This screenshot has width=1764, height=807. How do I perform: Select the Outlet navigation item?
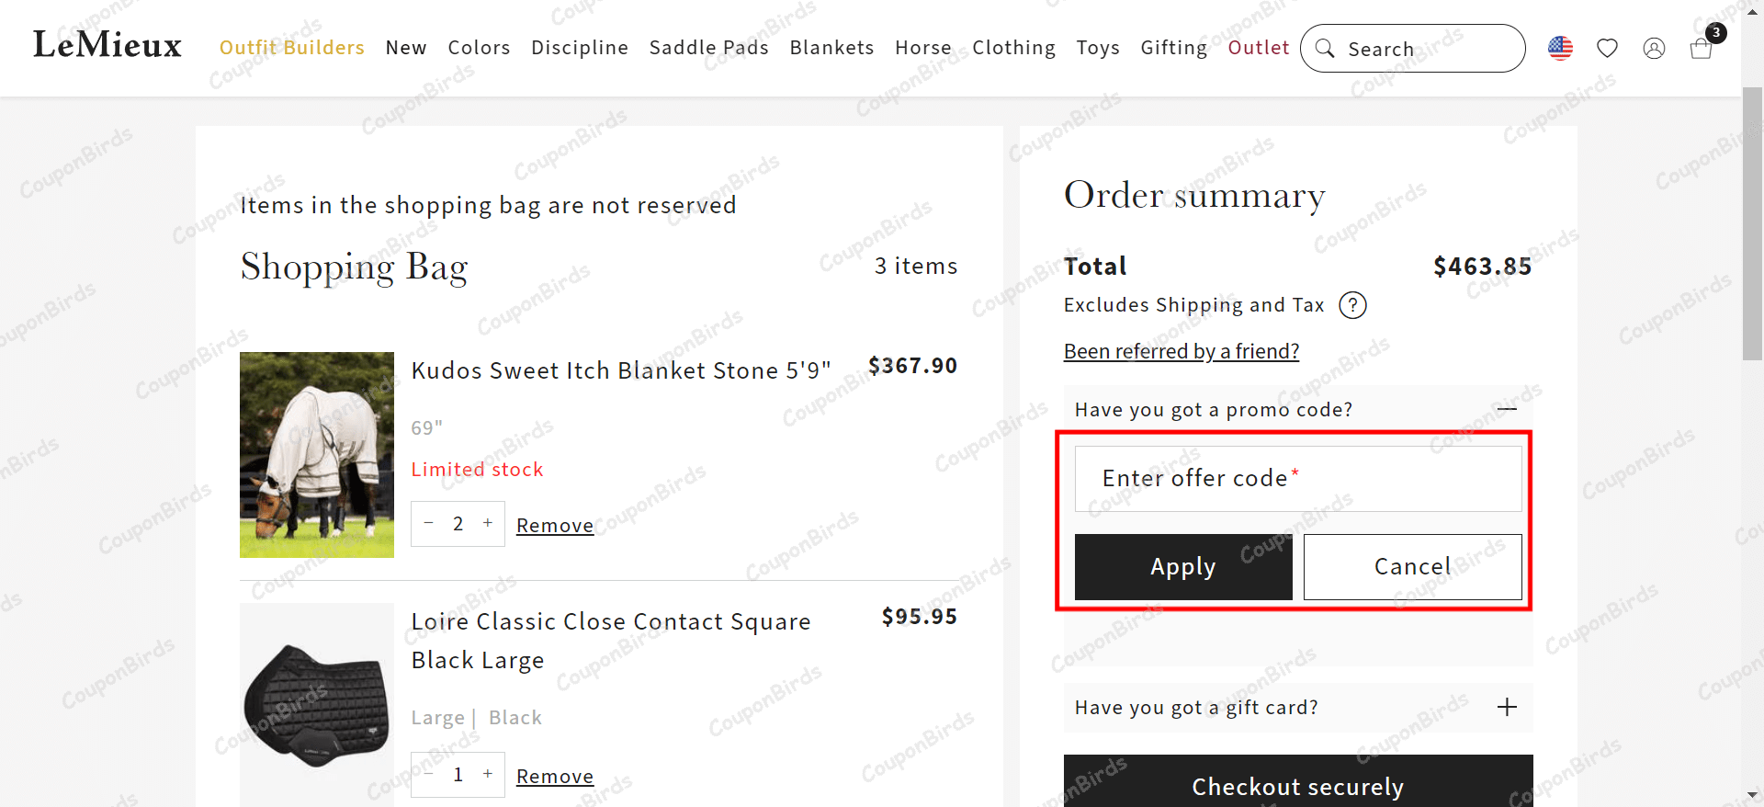(x=1259, y=47)
